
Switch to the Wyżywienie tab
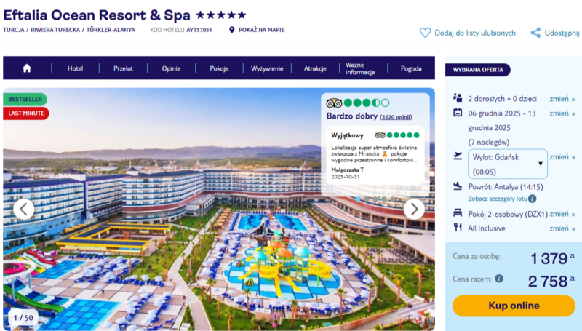(x=267, y=68)
